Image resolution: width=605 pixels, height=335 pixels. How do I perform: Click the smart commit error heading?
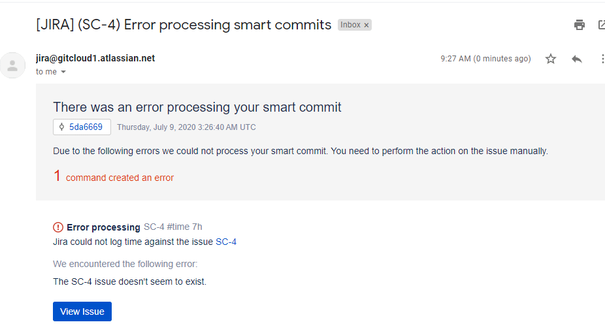point(197,107)
